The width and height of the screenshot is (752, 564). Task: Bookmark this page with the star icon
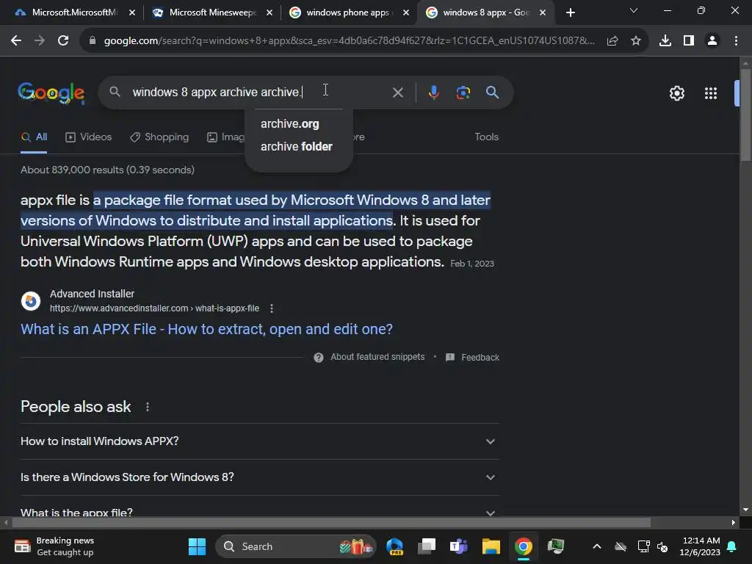pos(636,41)
